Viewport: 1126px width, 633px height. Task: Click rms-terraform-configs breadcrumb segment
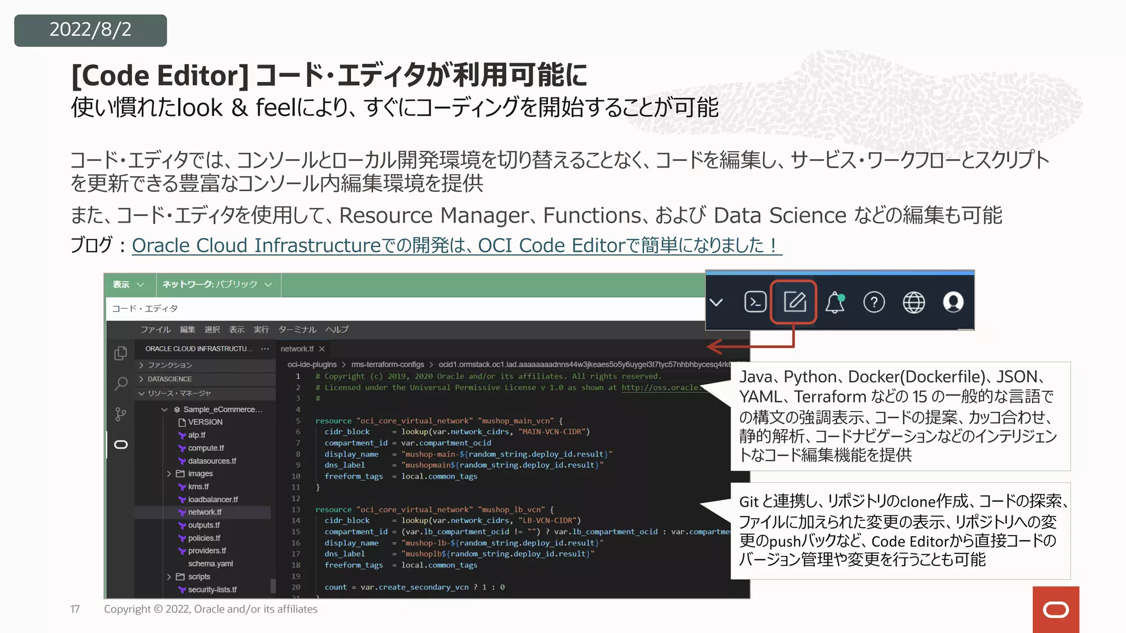(x=388, y=364)
